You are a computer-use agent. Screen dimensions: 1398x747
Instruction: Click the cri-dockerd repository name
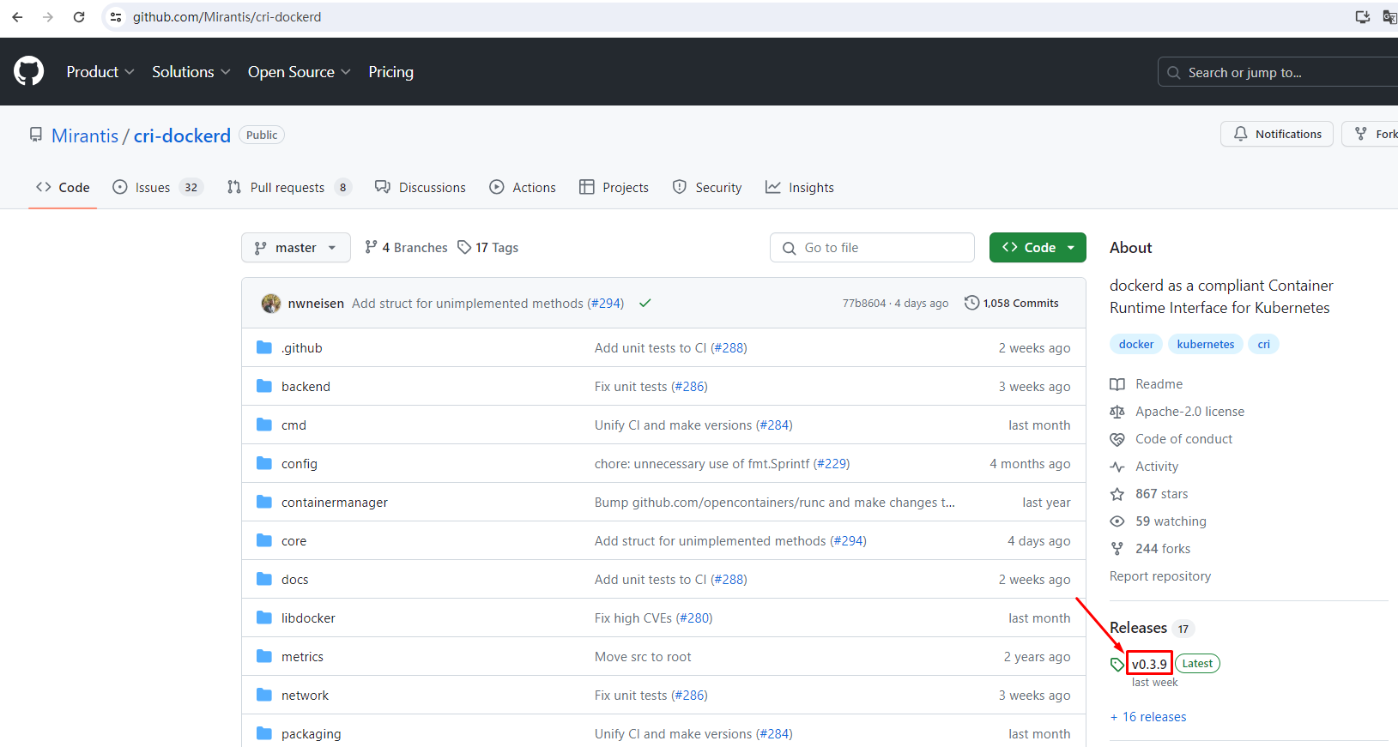coord(182,136)
